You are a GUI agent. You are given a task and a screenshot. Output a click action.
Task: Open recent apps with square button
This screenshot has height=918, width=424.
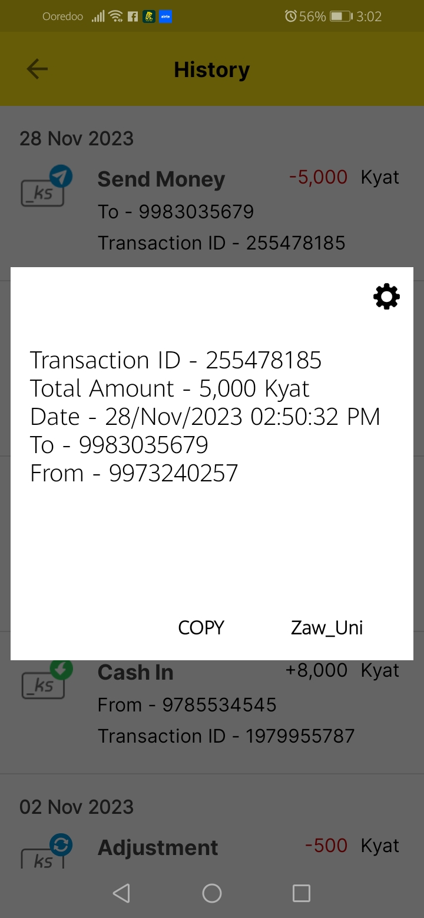301,893
